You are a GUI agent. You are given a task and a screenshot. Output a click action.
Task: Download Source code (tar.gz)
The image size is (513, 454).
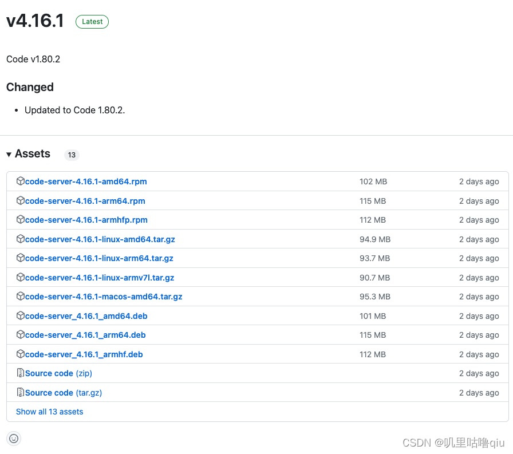pos(64,393)
